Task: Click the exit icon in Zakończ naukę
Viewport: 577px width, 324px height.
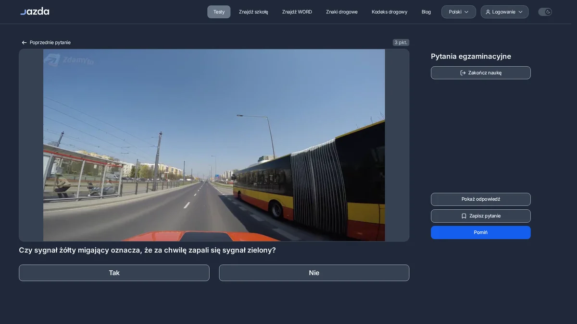Action: [463, 73]
